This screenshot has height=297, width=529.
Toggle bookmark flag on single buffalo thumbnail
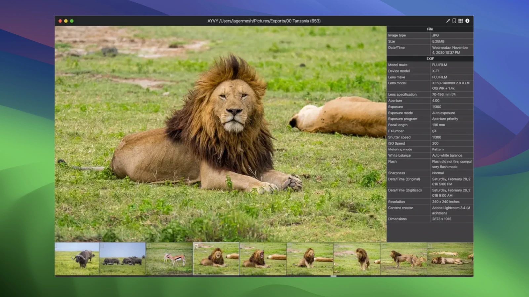tap(56, 246)
